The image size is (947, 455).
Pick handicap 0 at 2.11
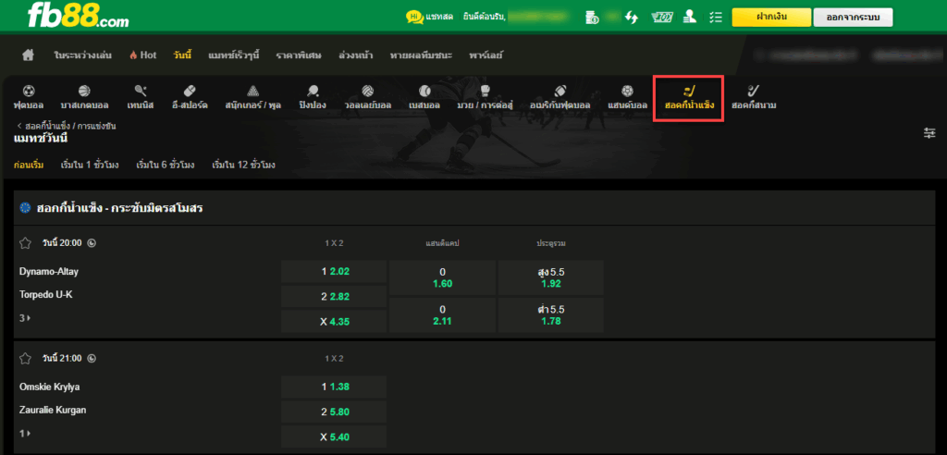(x=443, y=314)
